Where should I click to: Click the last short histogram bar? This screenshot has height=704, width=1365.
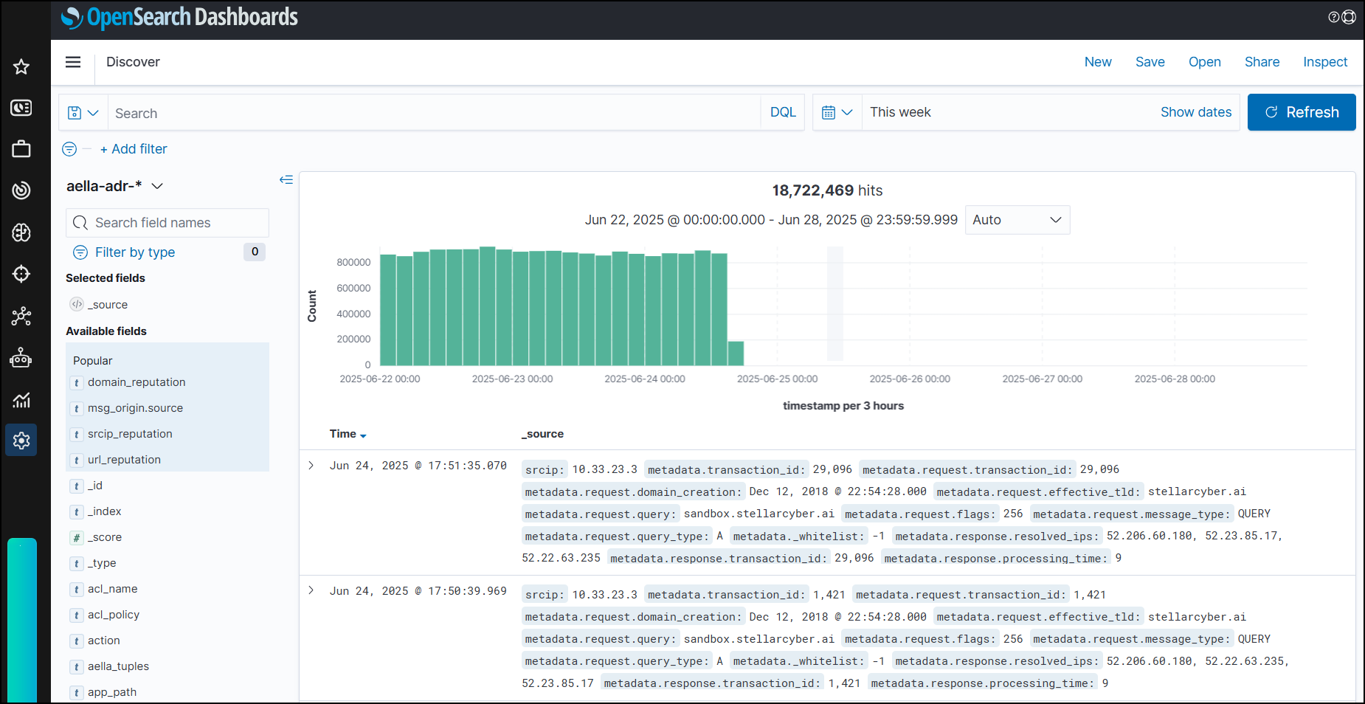(736, 353)
